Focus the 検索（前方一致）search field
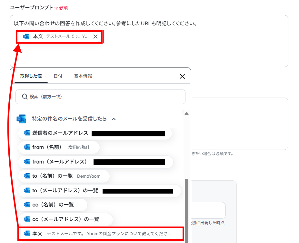299x243 pixels. tap(100, 97)
